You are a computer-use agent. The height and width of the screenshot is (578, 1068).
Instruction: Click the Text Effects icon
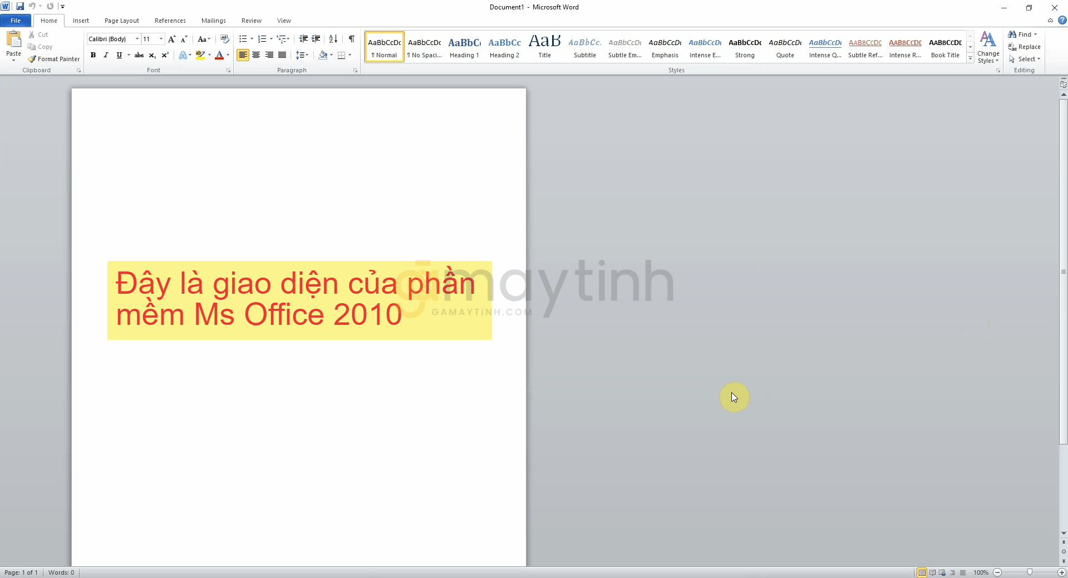pos(183,55)
